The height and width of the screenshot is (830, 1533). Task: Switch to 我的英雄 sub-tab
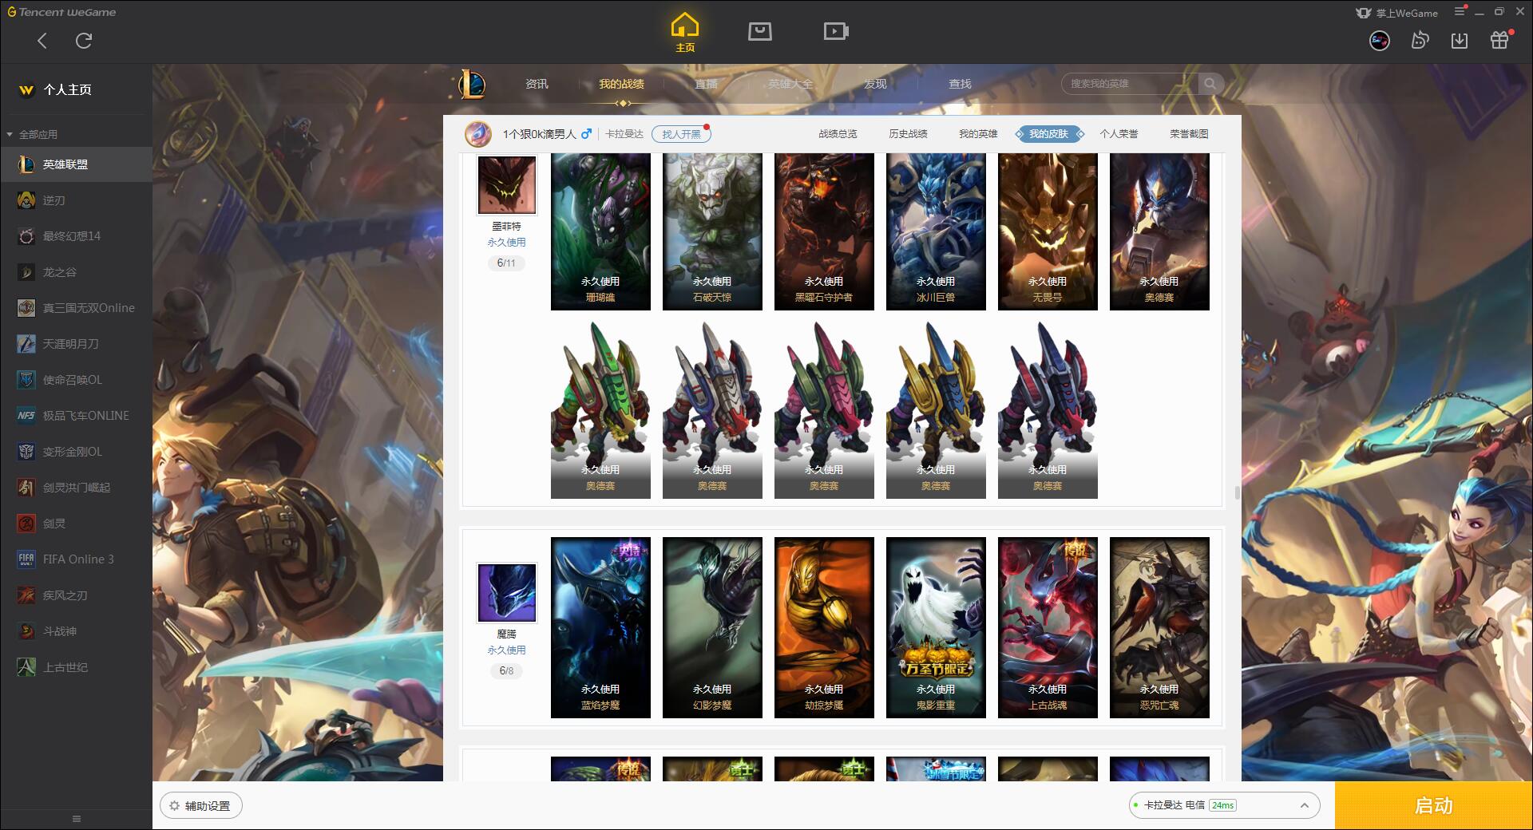(x=978, y=134)
